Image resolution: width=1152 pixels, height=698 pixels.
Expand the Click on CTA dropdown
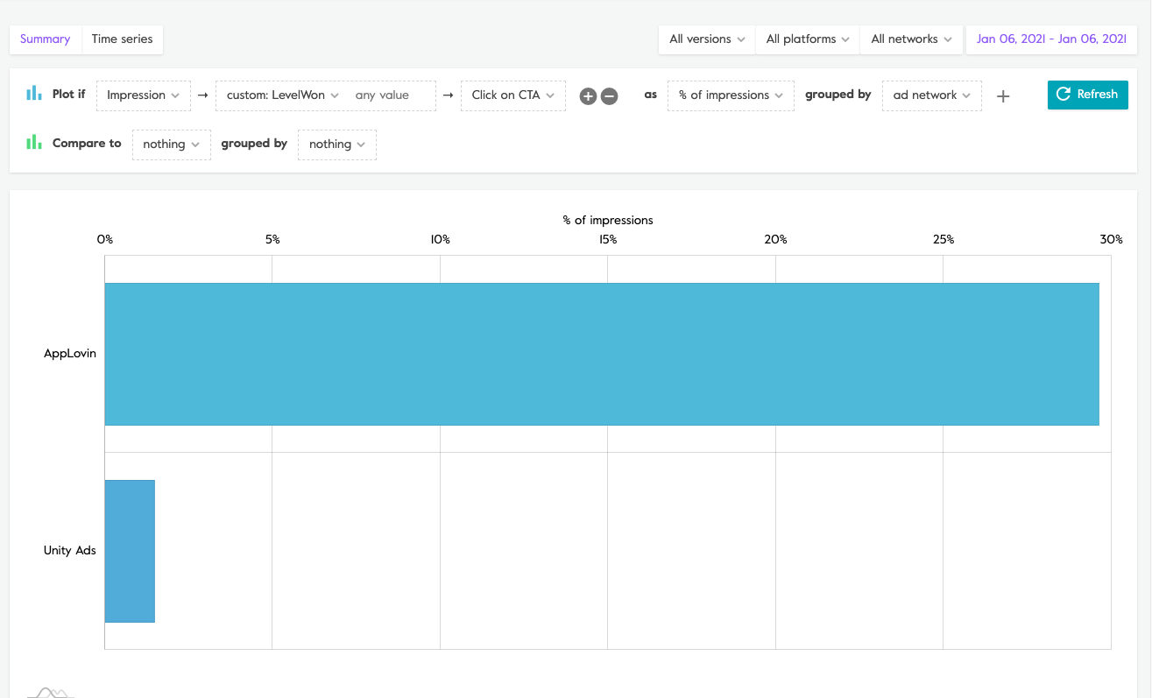click(513, 95)
